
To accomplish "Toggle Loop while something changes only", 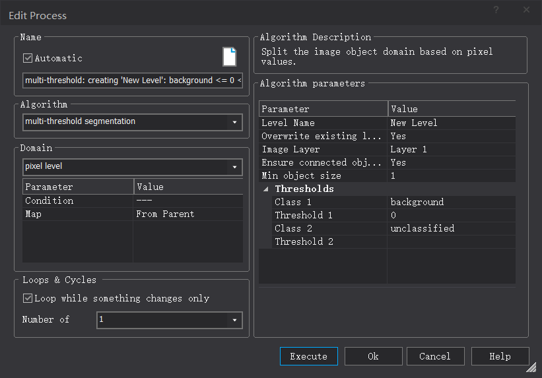I will [x=28, y=298].
